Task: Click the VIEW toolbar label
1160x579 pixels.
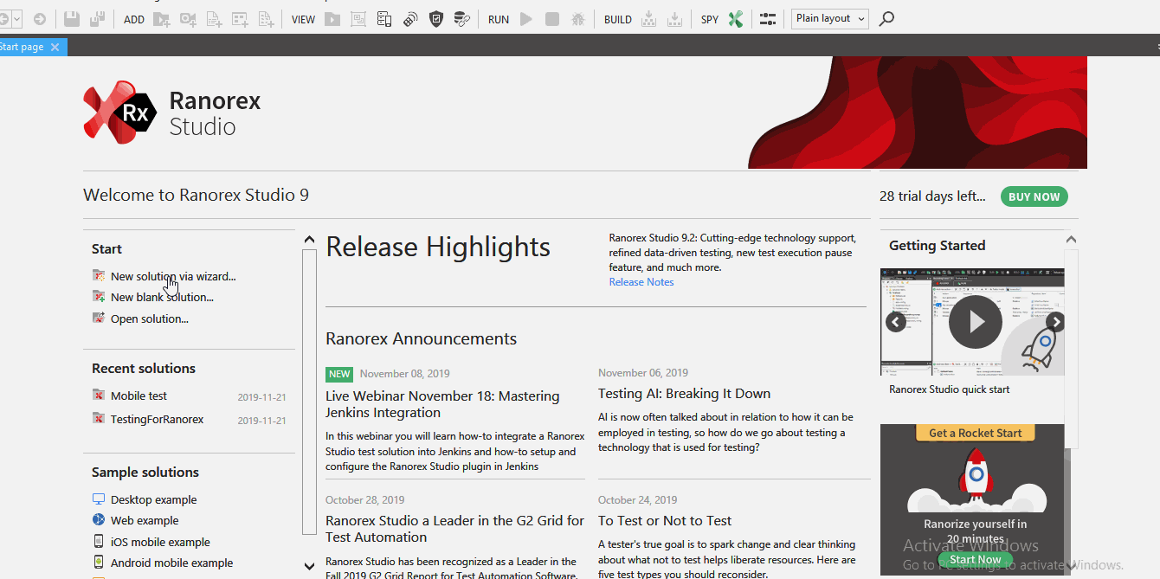Action: (x=303, y=19)
